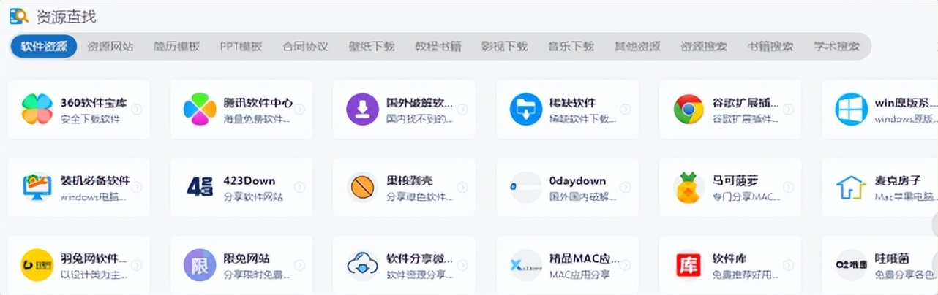The width and height of the screenshot is (938, 295).
Task: Click the blue download-folder icon beside 稀缺软件
Action: (x=526, y=110)
